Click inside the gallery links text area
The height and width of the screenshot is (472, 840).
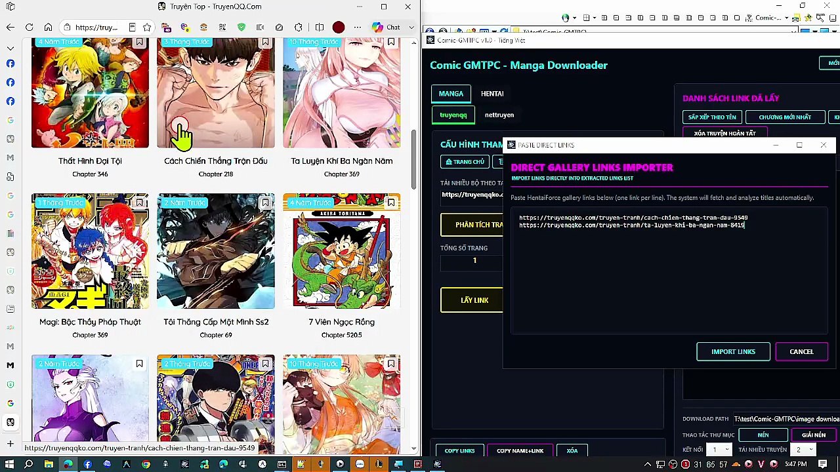tap(669, 272)
